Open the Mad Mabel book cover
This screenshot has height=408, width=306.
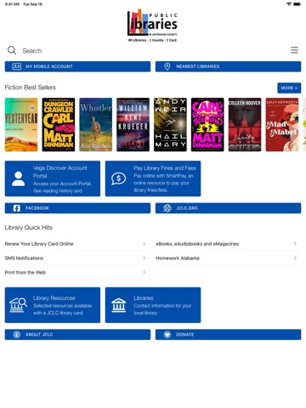(282, 125)
